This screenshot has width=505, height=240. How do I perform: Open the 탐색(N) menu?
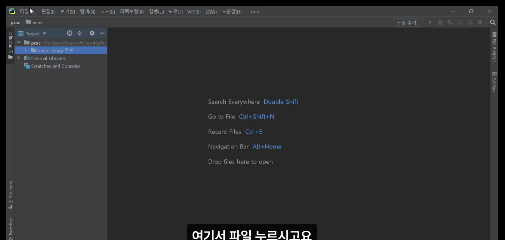tap(87, 11)
